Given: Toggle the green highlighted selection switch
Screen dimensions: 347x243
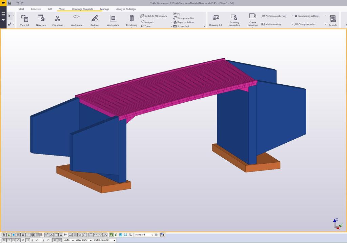Looking at the screenshot, I should point(111,235).
